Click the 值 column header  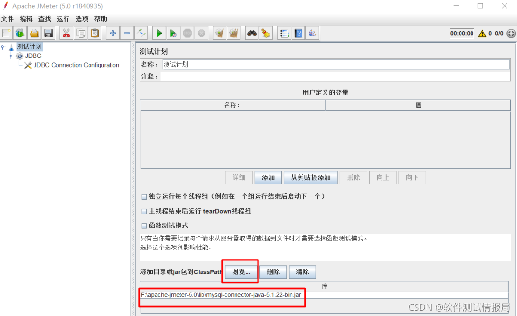click(418, 105)
